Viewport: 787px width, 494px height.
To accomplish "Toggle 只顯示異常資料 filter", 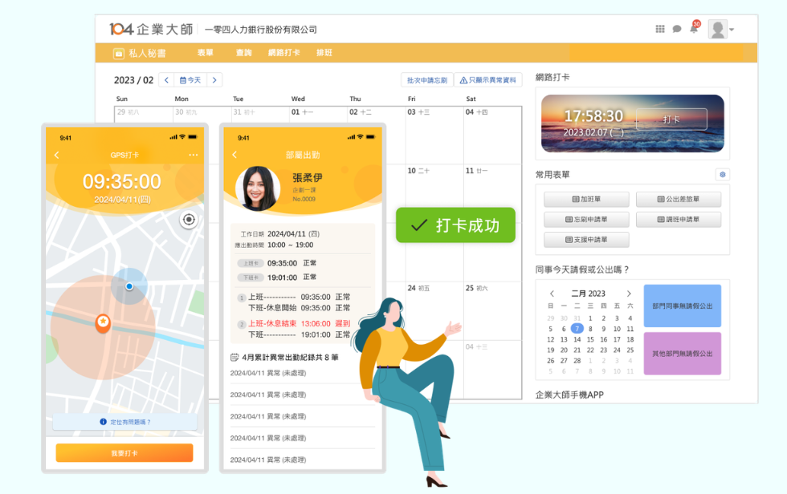I will (487, 80).
